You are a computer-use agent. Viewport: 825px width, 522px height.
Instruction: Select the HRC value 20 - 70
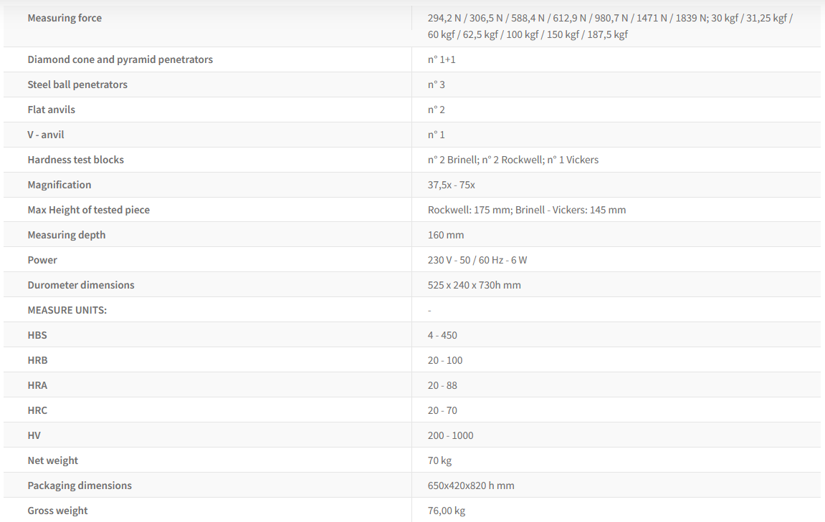pos(442,410)
